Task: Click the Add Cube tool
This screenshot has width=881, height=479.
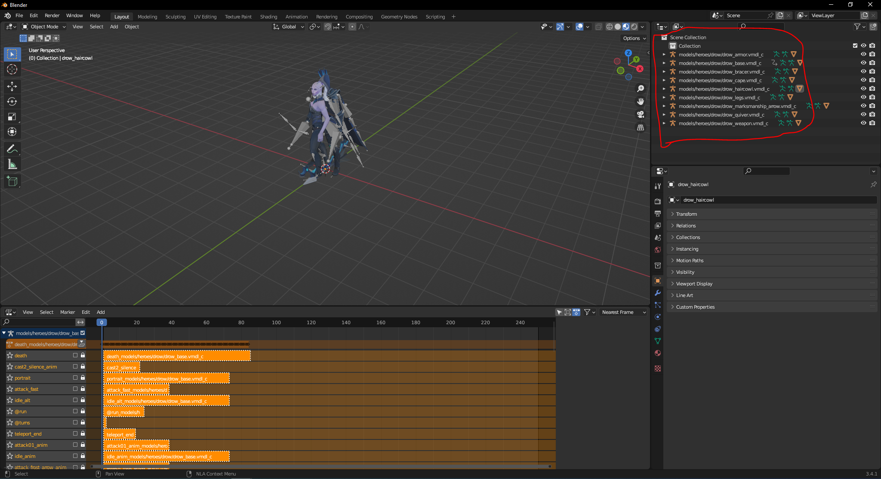Action: 12,181
